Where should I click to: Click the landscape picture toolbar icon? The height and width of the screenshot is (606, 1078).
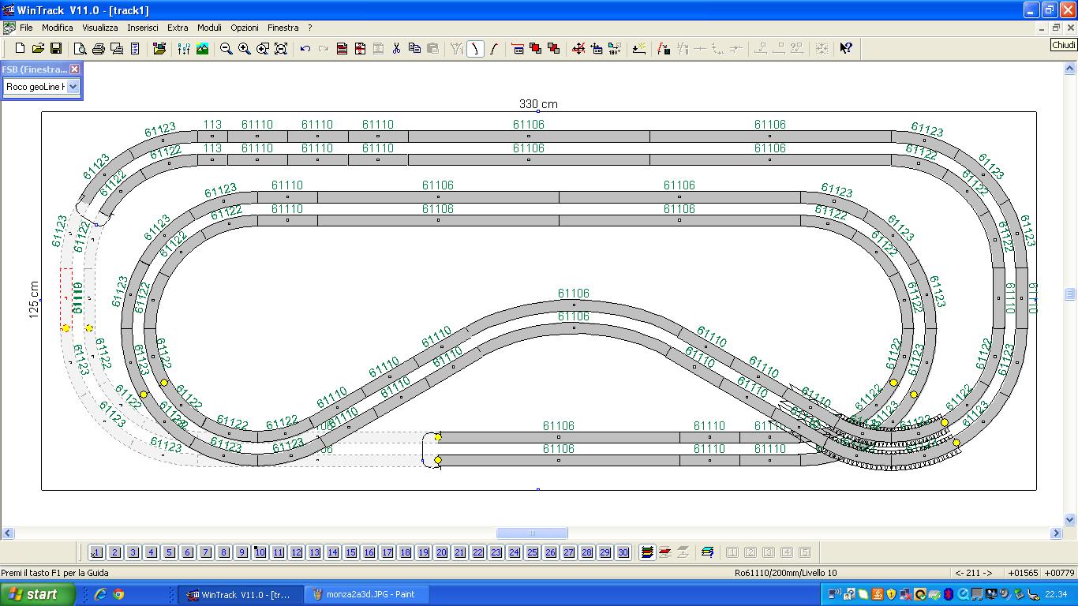tap(203, 49)
